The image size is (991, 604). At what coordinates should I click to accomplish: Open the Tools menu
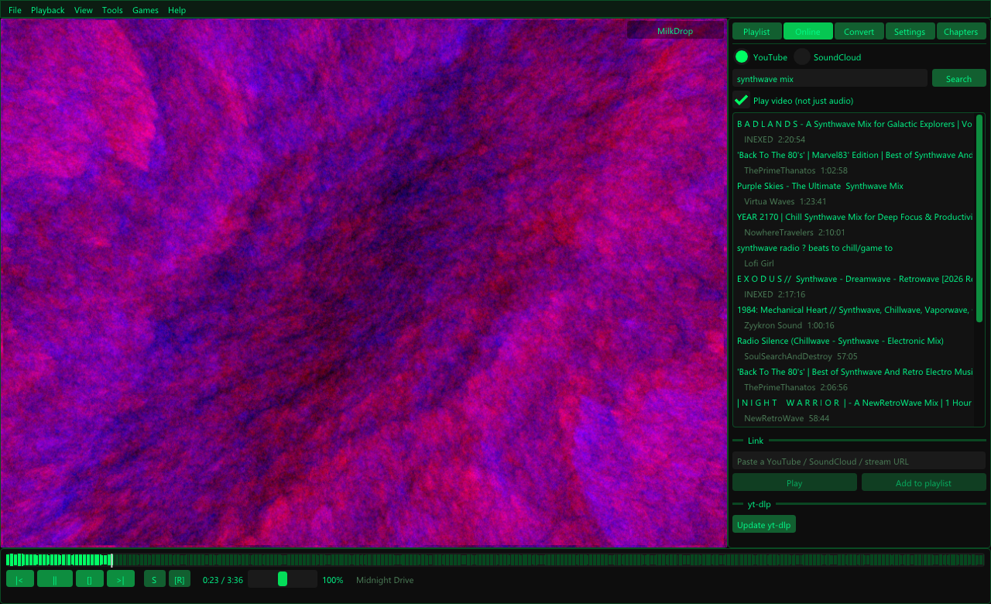coord(112,10)
